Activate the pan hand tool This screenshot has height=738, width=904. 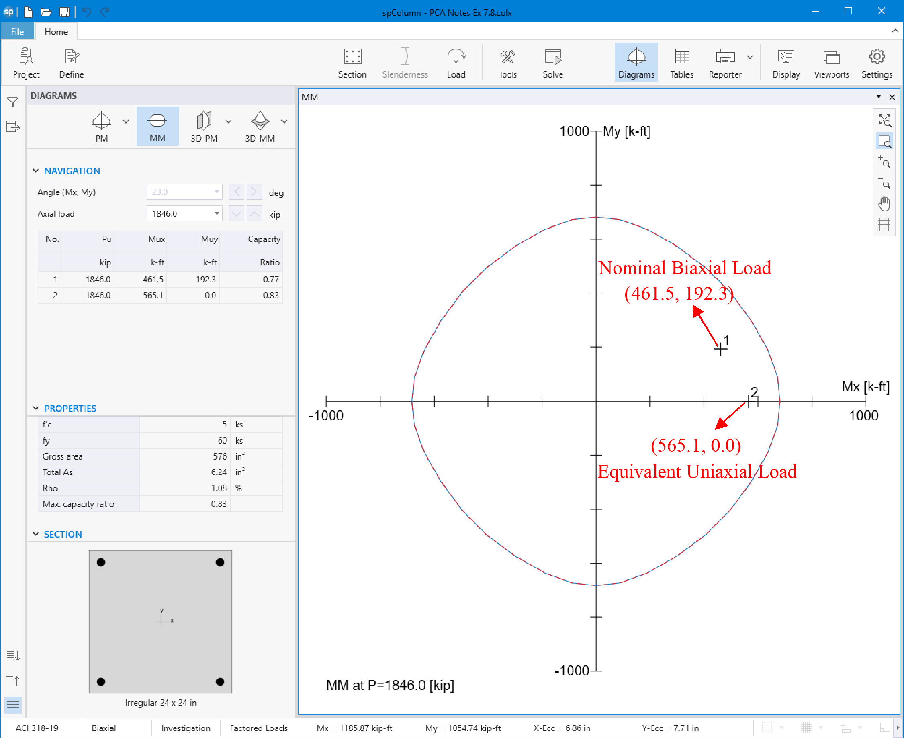pos(884,204)
